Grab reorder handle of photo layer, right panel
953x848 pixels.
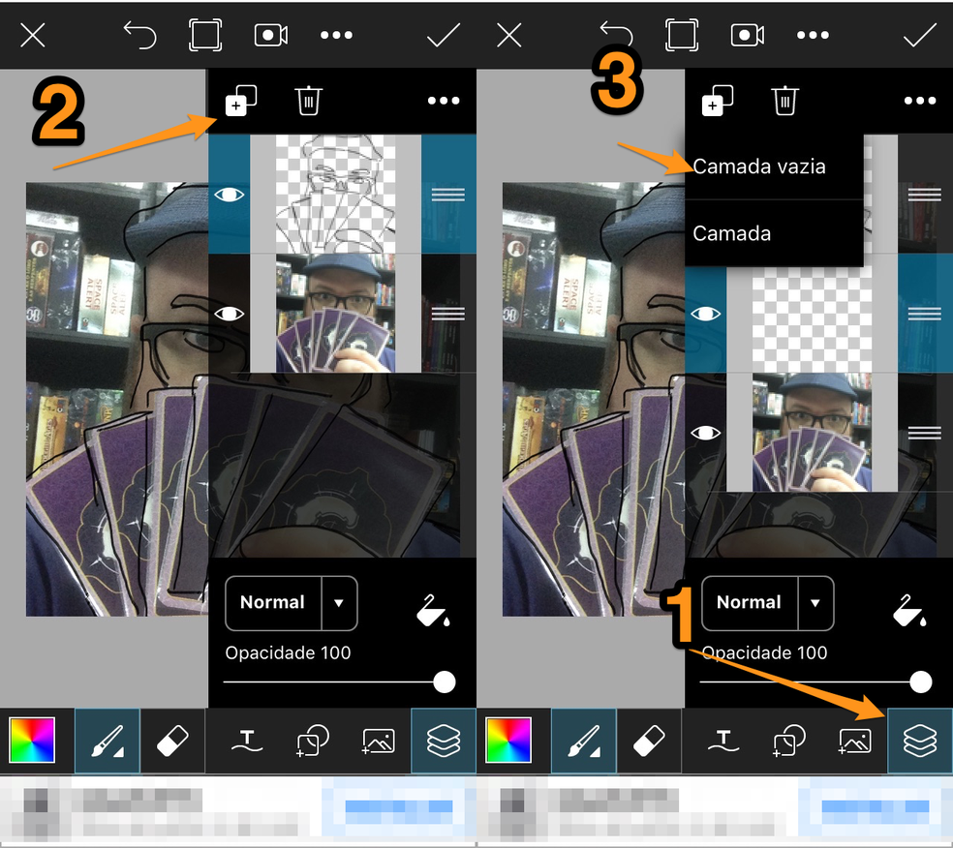[x=925, y=433]
